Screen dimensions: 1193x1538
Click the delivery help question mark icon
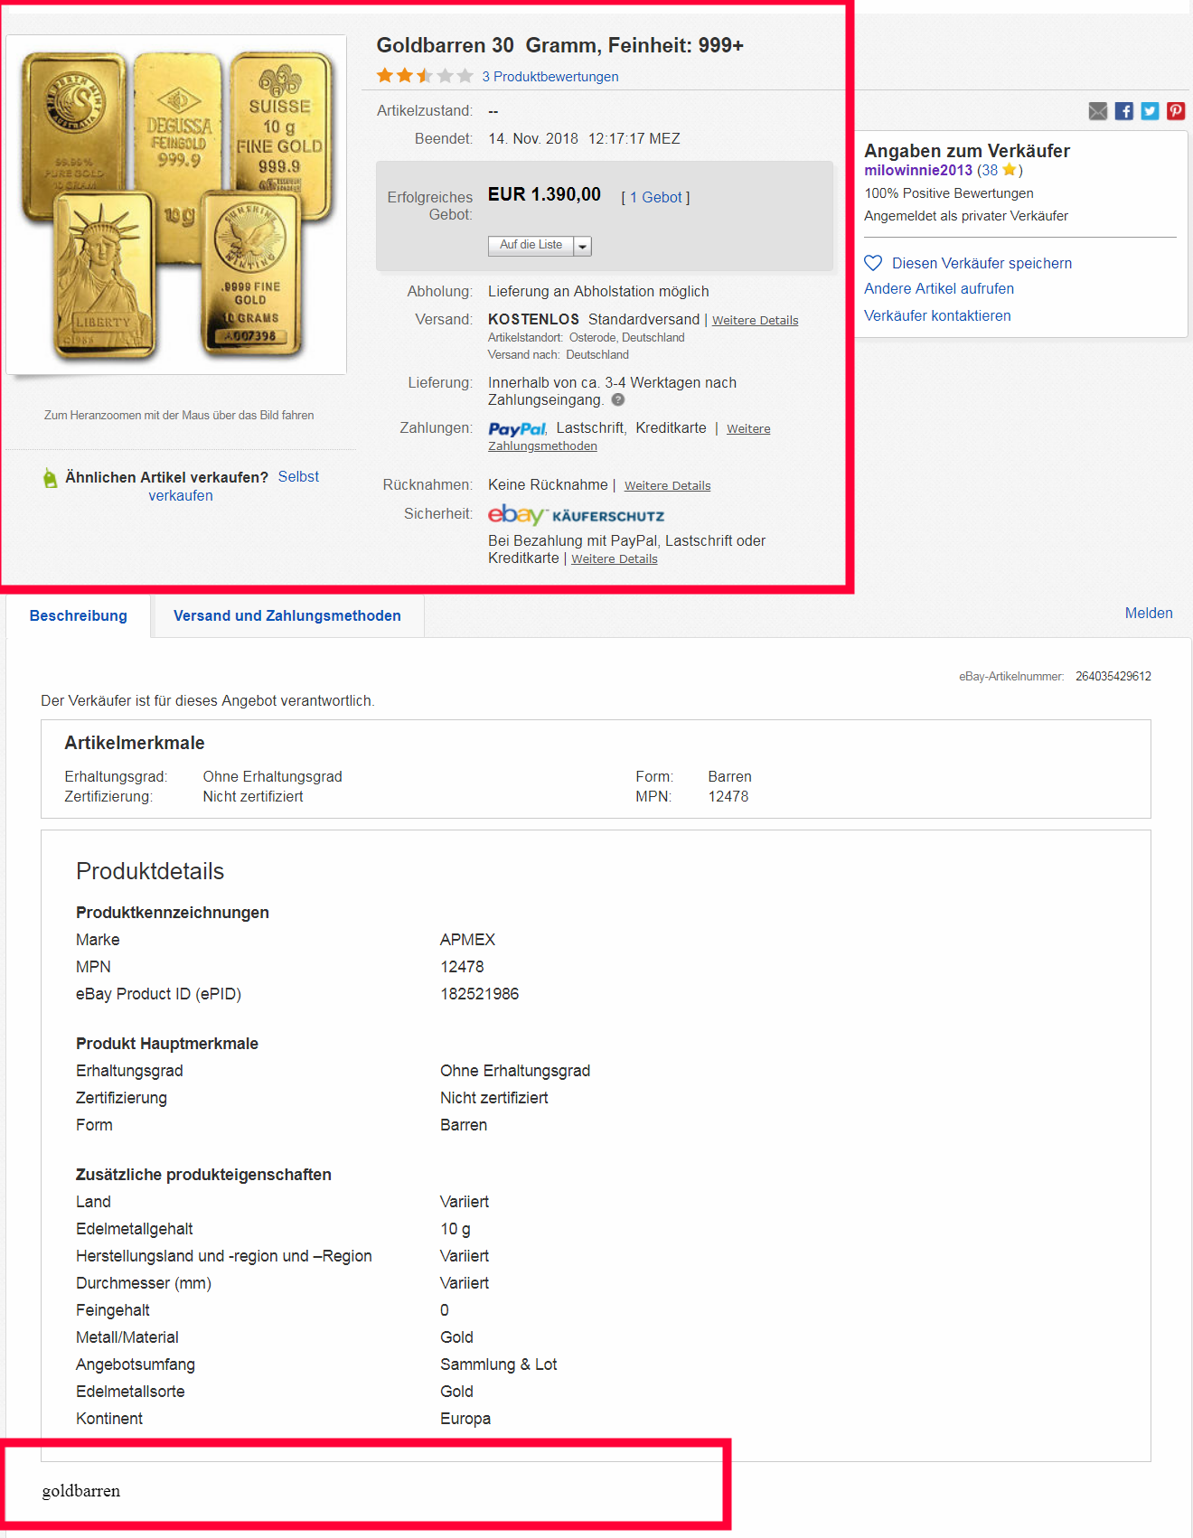618,400
